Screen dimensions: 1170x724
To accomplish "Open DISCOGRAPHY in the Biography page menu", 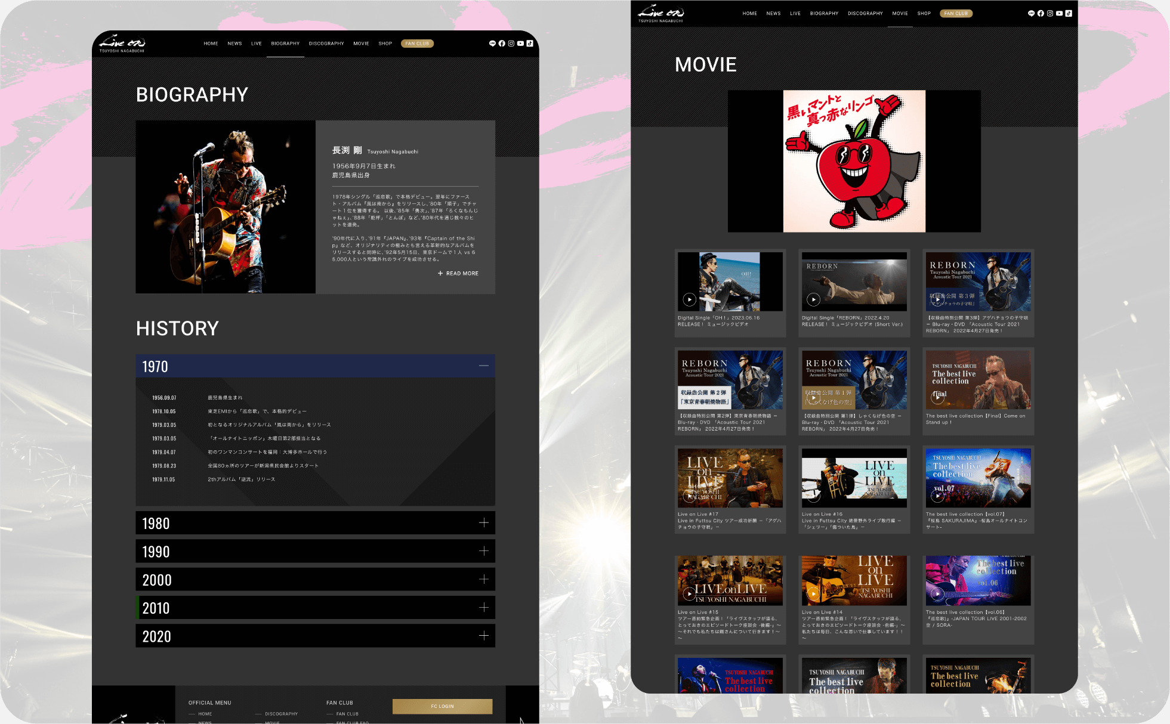I will [326, 44].
